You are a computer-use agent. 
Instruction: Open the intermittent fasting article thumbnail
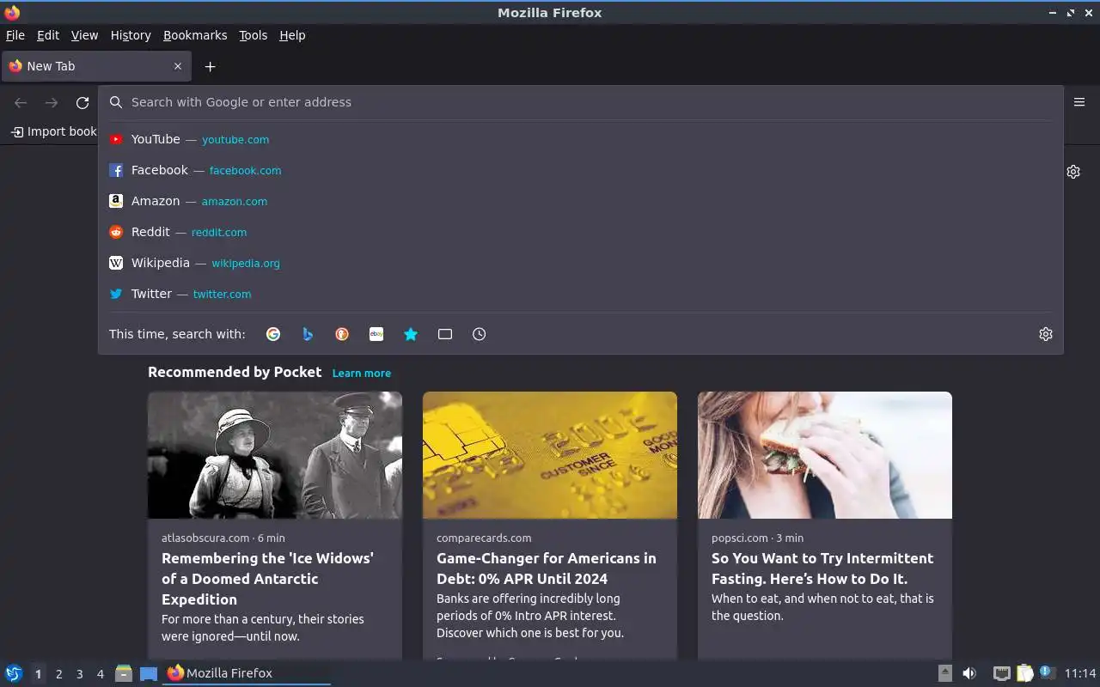tap(825, 455)
